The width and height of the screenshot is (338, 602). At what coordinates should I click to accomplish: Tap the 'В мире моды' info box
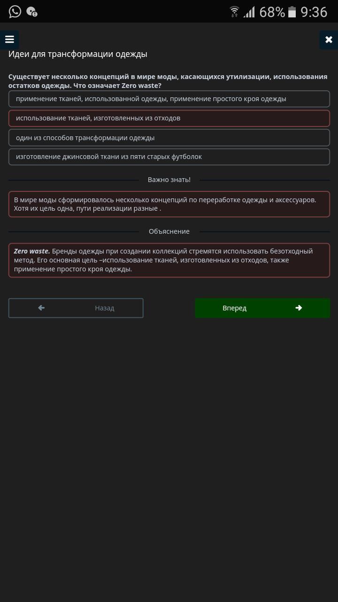point(169,204)
